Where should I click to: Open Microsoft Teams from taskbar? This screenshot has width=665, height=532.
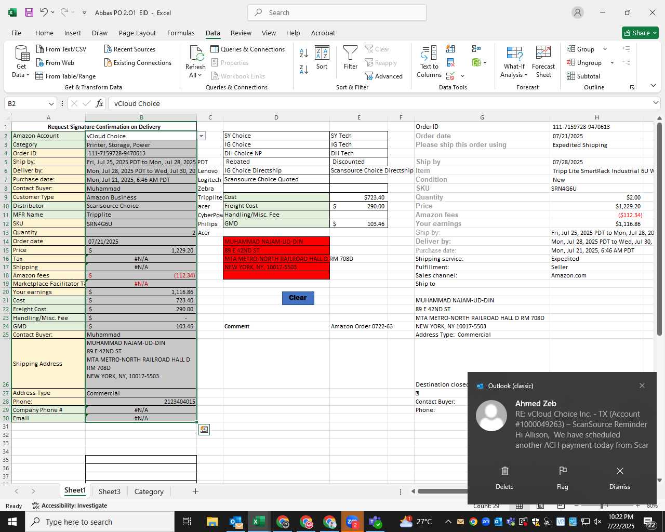pos(375,522)
